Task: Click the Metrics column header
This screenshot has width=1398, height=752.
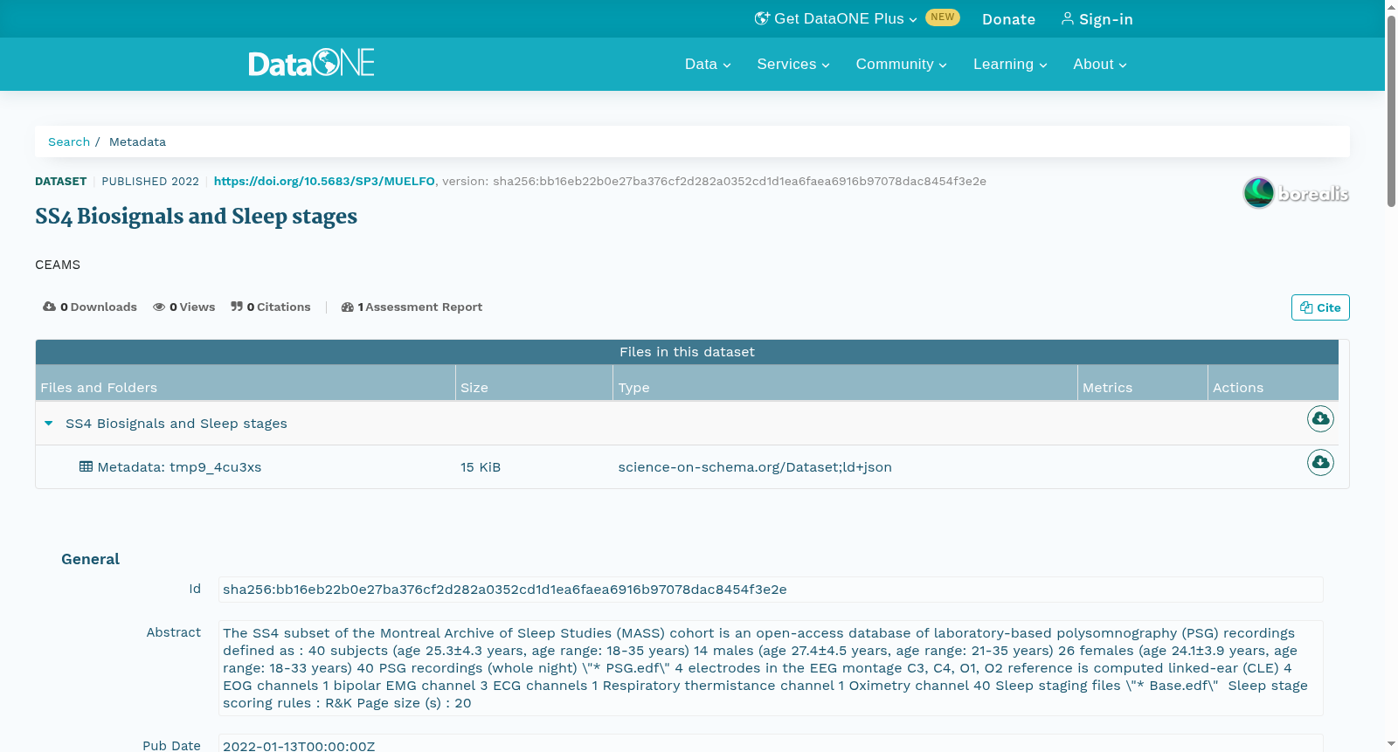Action: (x=1143, y=383)
